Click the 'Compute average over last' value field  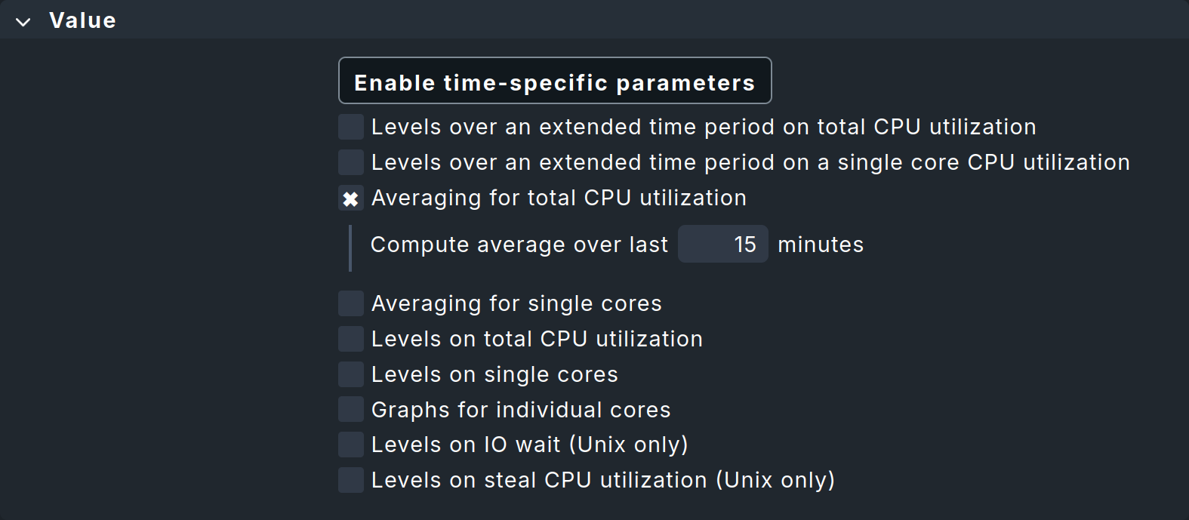722,245
